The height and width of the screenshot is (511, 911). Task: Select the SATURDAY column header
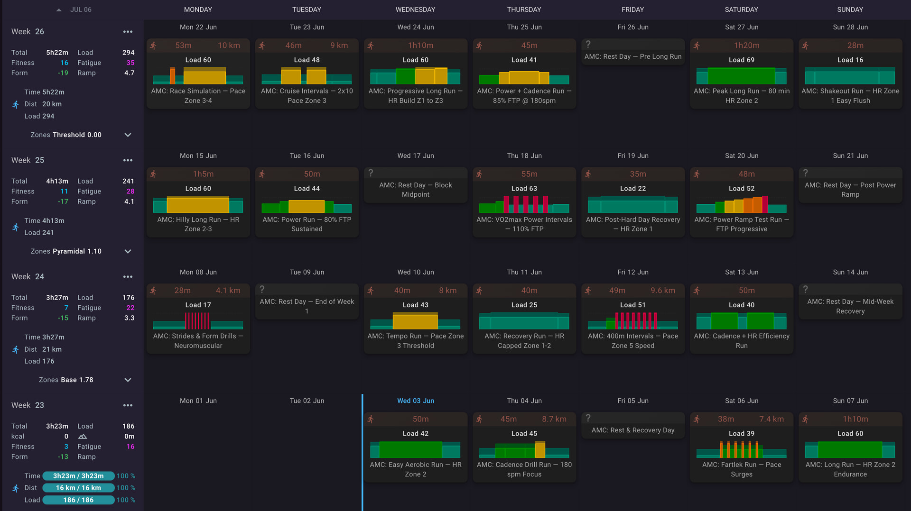[x=741, y=9]
